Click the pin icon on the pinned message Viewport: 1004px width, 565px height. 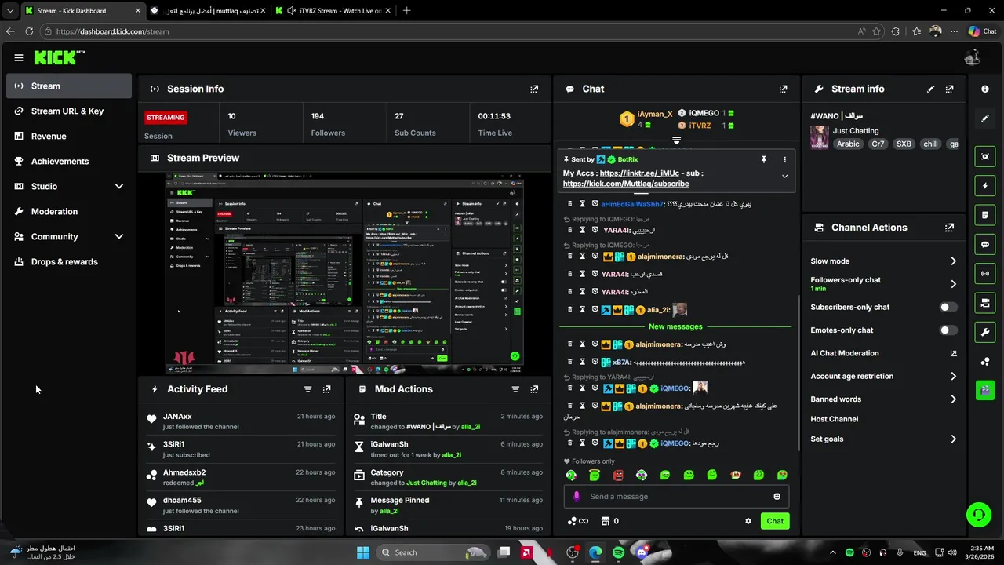coord(763,159)
